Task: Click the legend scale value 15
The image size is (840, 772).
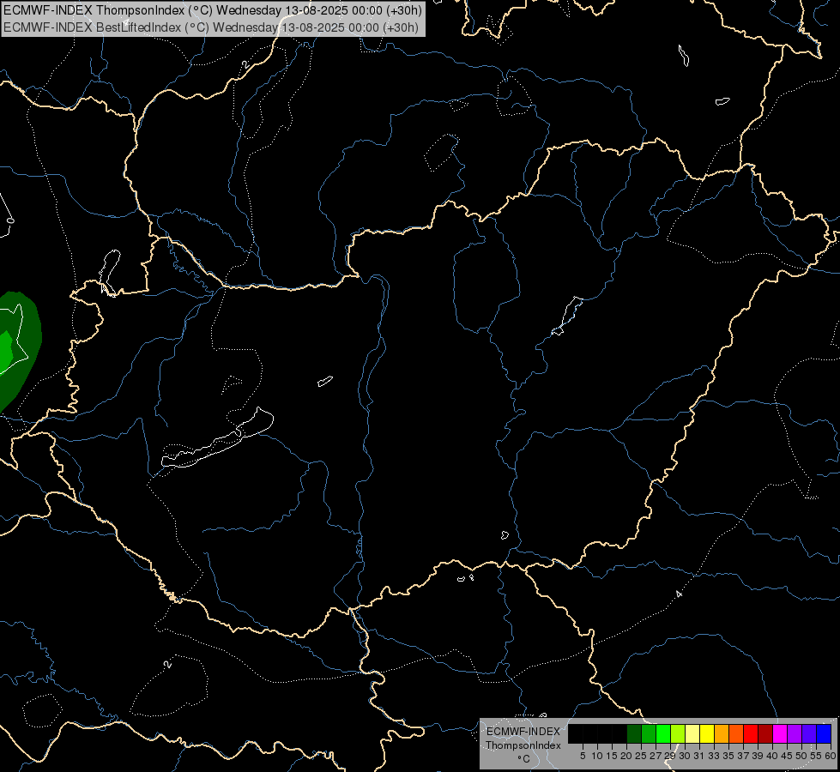Action: pyautogui.click(x=612, y=756)
